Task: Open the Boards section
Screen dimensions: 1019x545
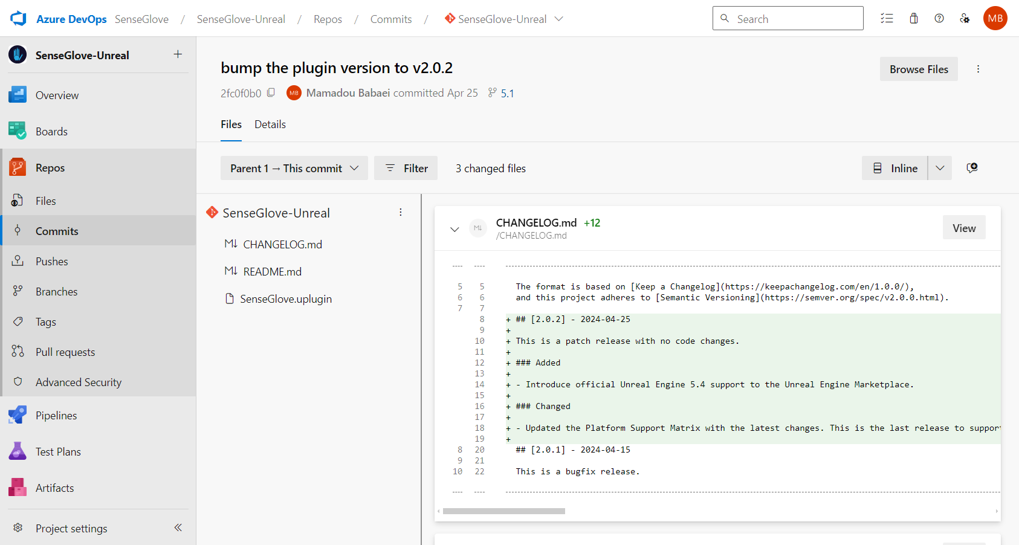Action: pyautogui.click(x=51, y=131)
